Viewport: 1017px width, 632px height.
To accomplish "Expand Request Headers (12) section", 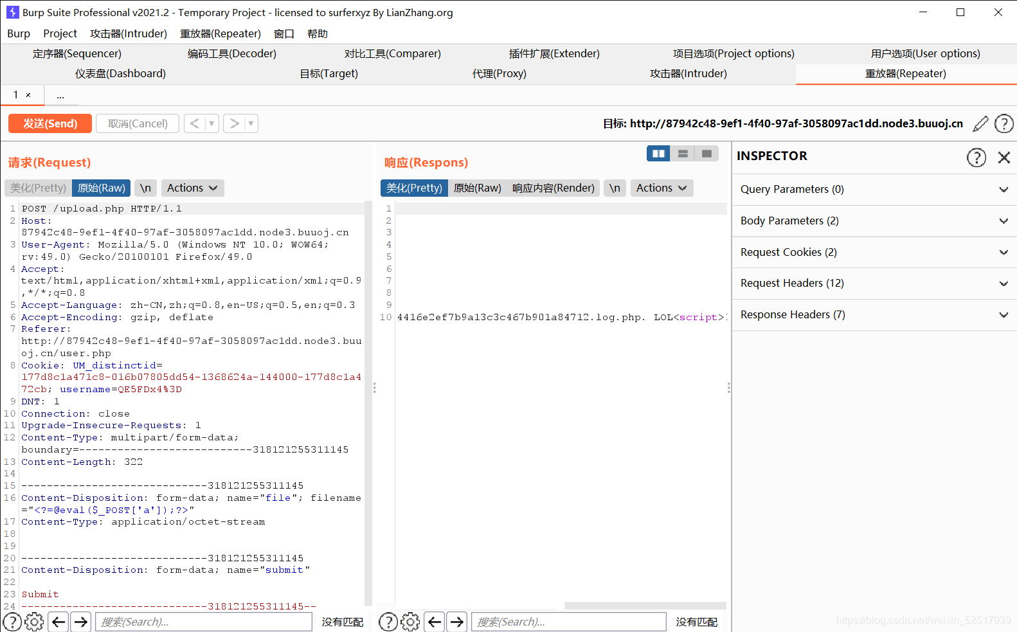I will click(x=874, y=284).
